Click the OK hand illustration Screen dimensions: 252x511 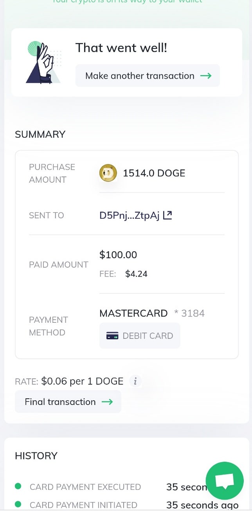tap(44, 63)
